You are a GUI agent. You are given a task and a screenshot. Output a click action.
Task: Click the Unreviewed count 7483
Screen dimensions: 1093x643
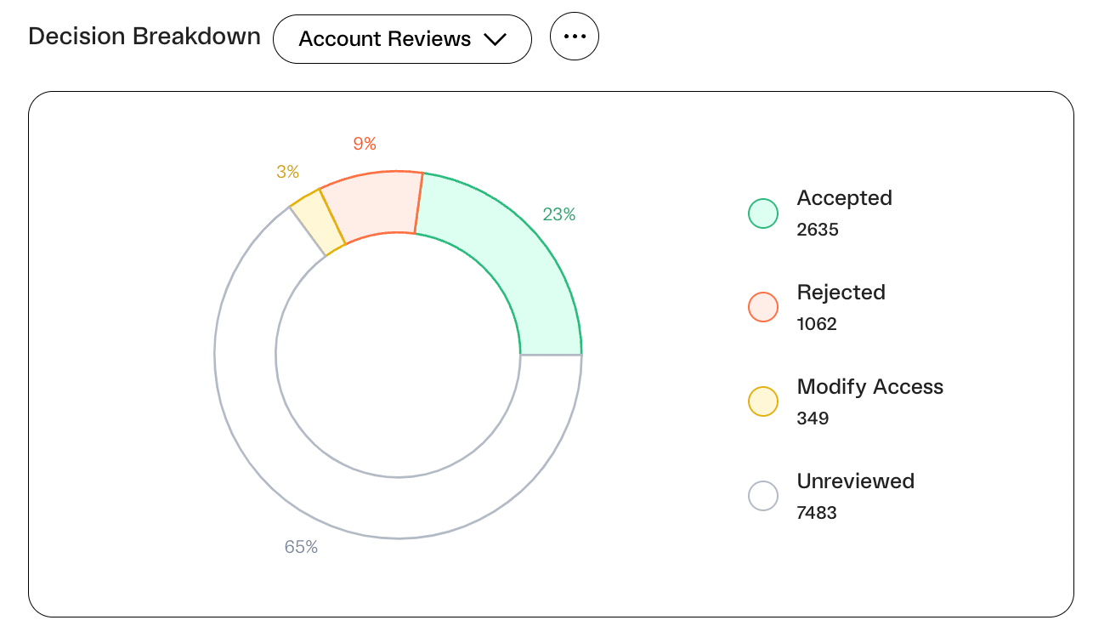tap(817, 513)
